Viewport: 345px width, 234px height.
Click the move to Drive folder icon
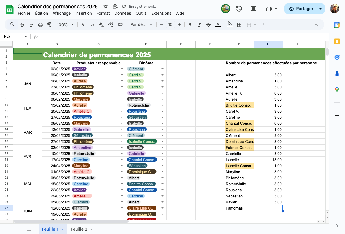[x=115, y=6]
